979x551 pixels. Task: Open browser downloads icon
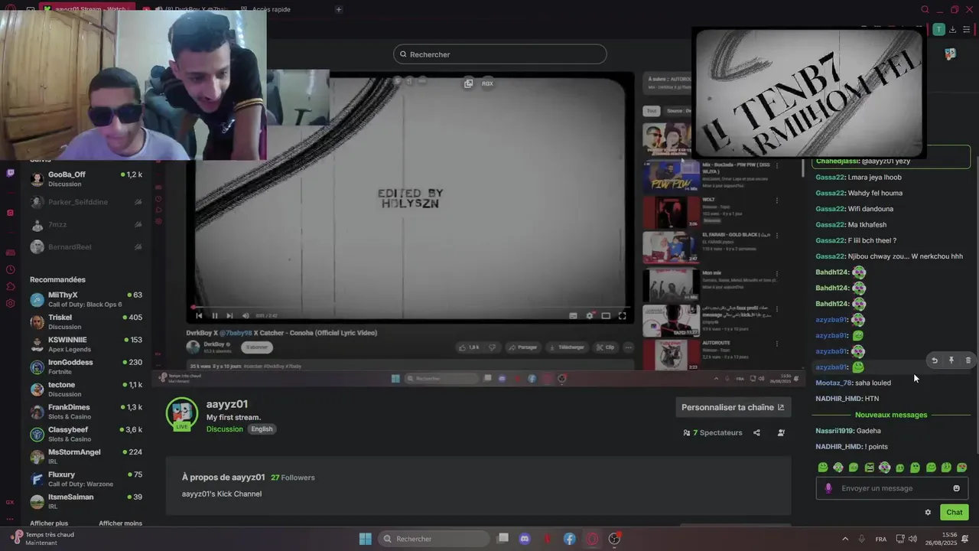pyautogui.click(x=953, y=29)
